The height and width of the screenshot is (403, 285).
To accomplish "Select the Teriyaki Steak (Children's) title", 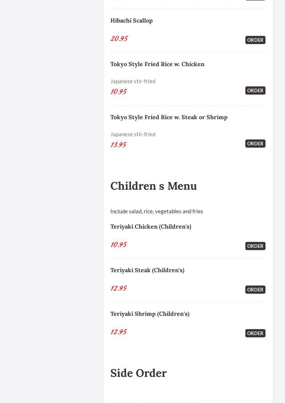I will (x=147, y=270).
